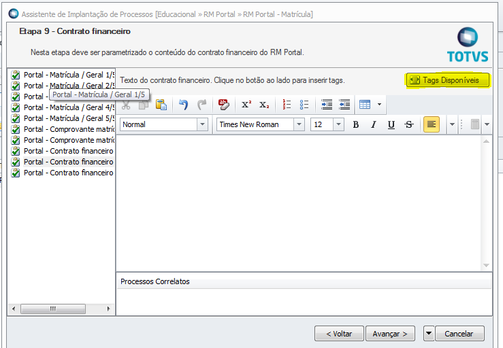This screenshot has height=348, width=503.
Task: Insert a numbered list
Action: point(287,105)
